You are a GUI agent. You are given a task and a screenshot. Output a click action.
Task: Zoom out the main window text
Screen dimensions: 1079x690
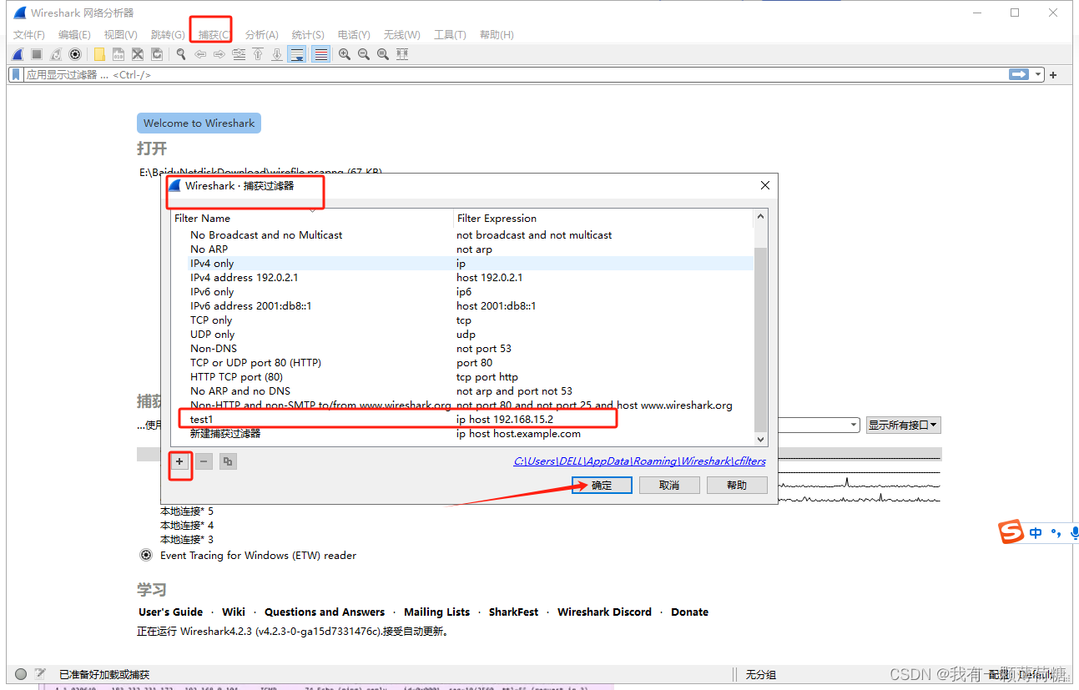[x=364, y=54]
